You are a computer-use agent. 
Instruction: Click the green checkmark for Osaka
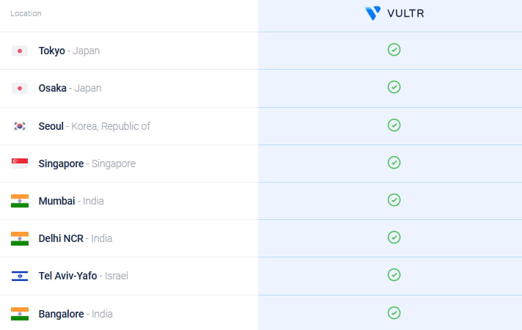tap(394, 87)
